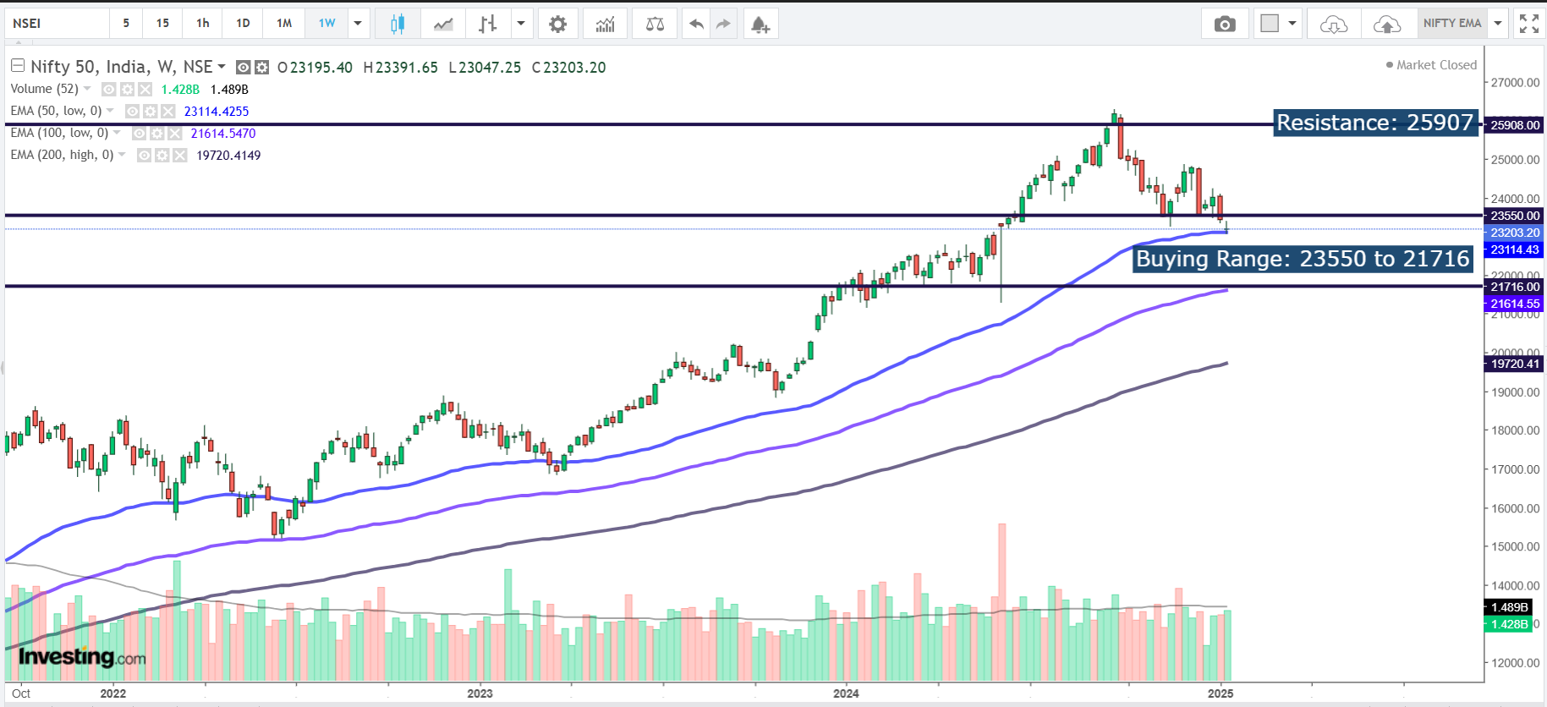Click the 23550.00 horizontal line price label
This screenshot has width=1547, height=707.
click(1514, 216)
